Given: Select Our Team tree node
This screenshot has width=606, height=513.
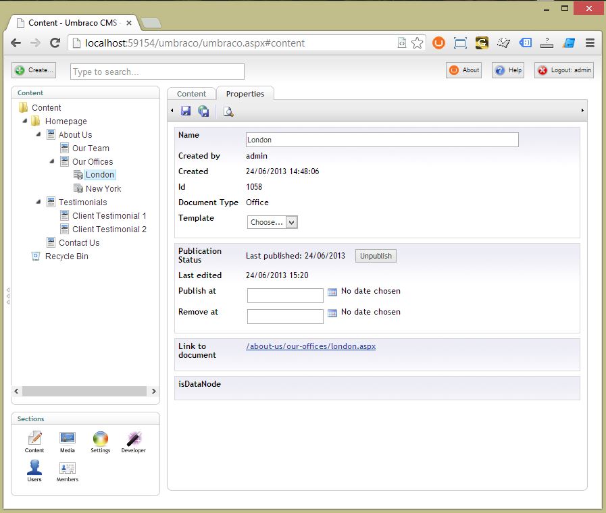Looking at the screenshot, I should pos(91,148).
